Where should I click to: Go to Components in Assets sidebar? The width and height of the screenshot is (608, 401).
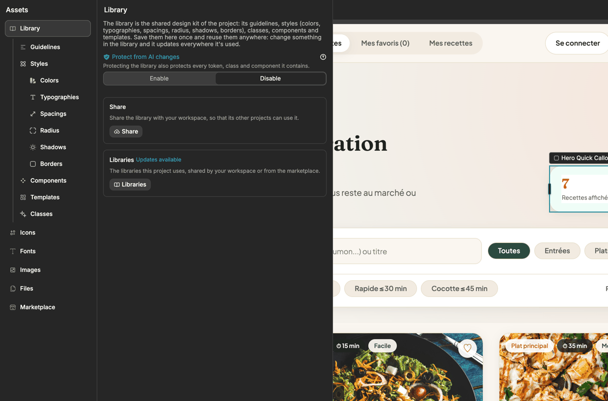pyautogui.click(x=48, y=181)
